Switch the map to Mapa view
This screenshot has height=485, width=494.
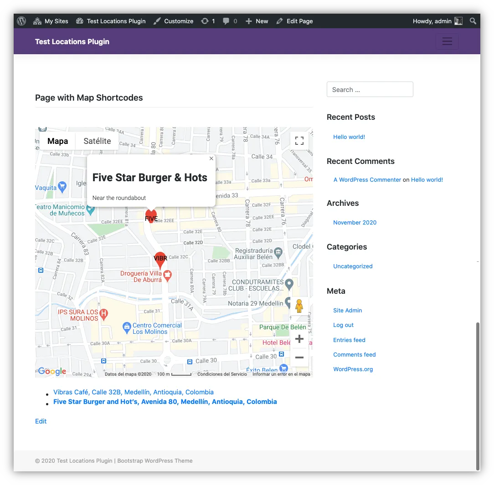click(58, 141)
